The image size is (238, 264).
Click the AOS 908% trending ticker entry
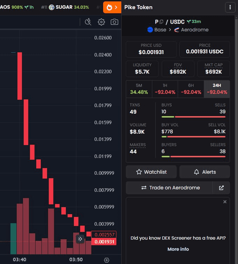[17, 7]
